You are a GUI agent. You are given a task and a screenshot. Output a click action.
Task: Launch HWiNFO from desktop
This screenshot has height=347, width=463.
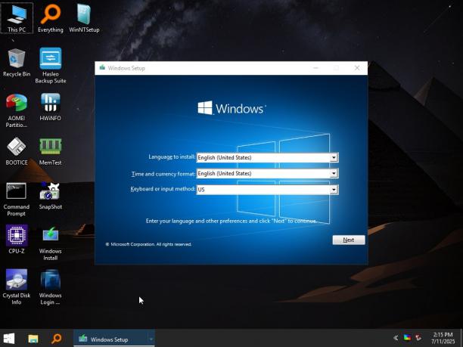(x=51, y=107)
